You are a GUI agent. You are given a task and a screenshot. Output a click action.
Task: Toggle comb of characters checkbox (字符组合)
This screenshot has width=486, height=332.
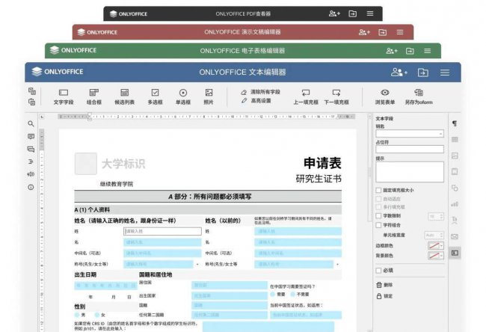point(378,225)
